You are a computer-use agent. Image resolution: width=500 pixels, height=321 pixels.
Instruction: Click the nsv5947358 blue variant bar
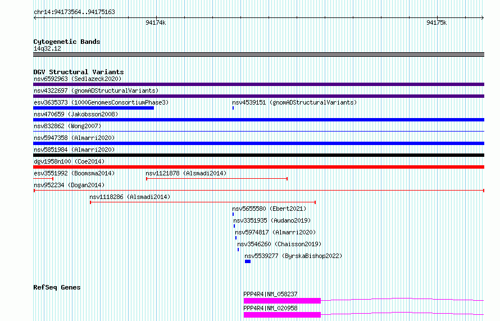click(258, 143)
